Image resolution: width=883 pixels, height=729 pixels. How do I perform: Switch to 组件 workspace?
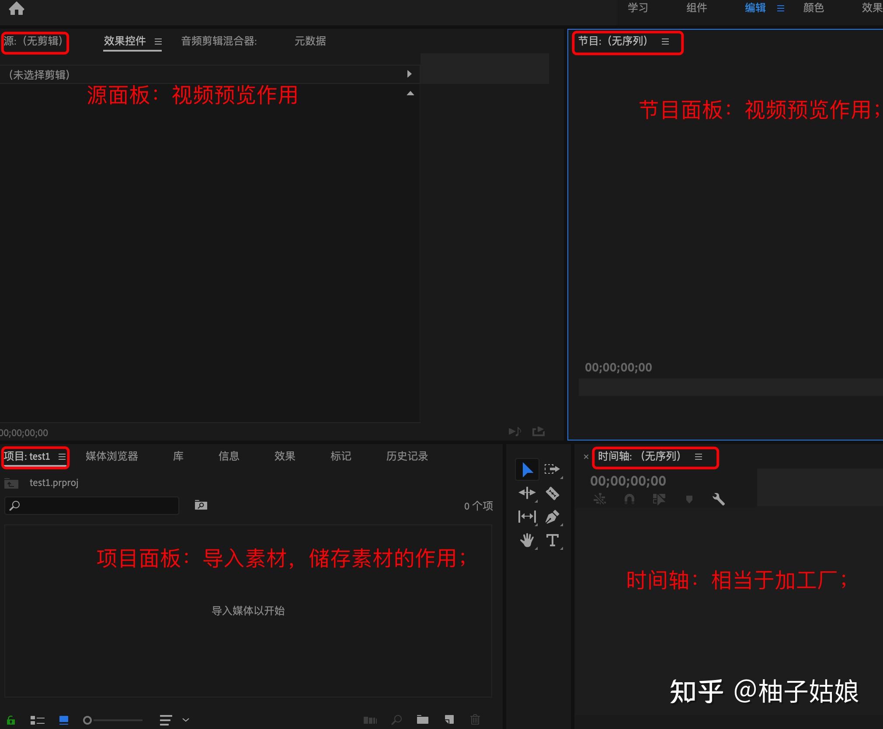pos(696,8)
